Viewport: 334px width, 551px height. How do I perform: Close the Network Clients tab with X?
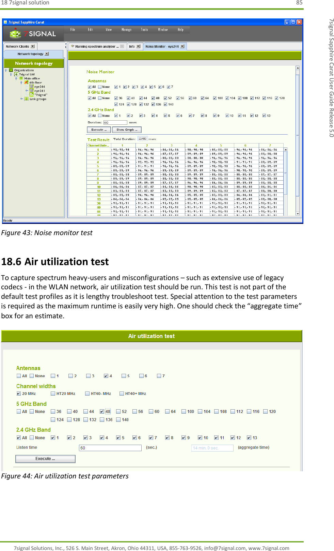[33, 46]
